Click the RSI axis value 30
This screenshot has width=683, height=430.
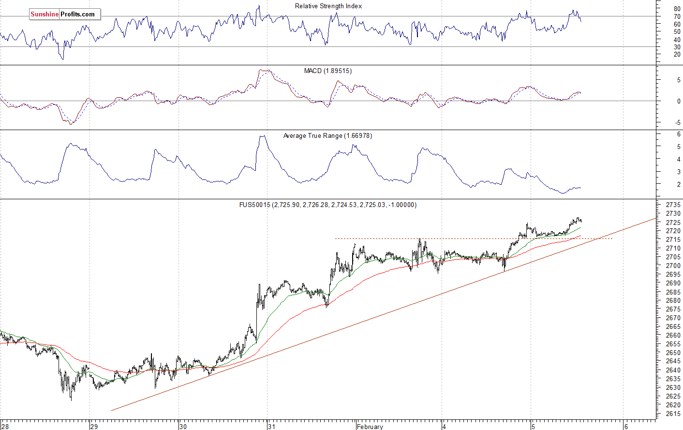click(677, 47)
